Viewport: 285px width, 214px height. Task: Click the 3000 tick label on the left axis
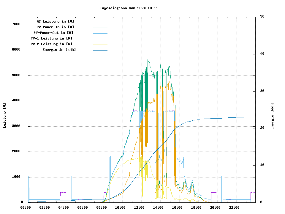pos(16,126)
